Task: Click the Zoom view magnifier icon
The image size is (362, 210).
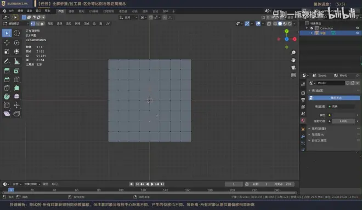Action: [293, 52]
